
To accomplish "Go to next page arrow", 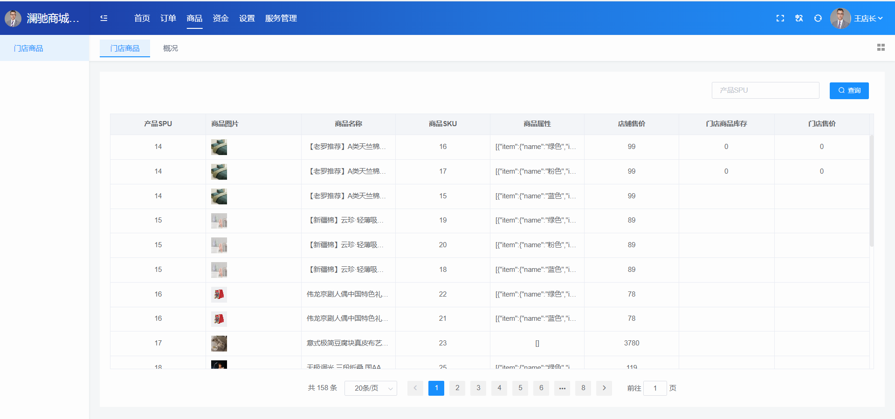I will 604,388.
